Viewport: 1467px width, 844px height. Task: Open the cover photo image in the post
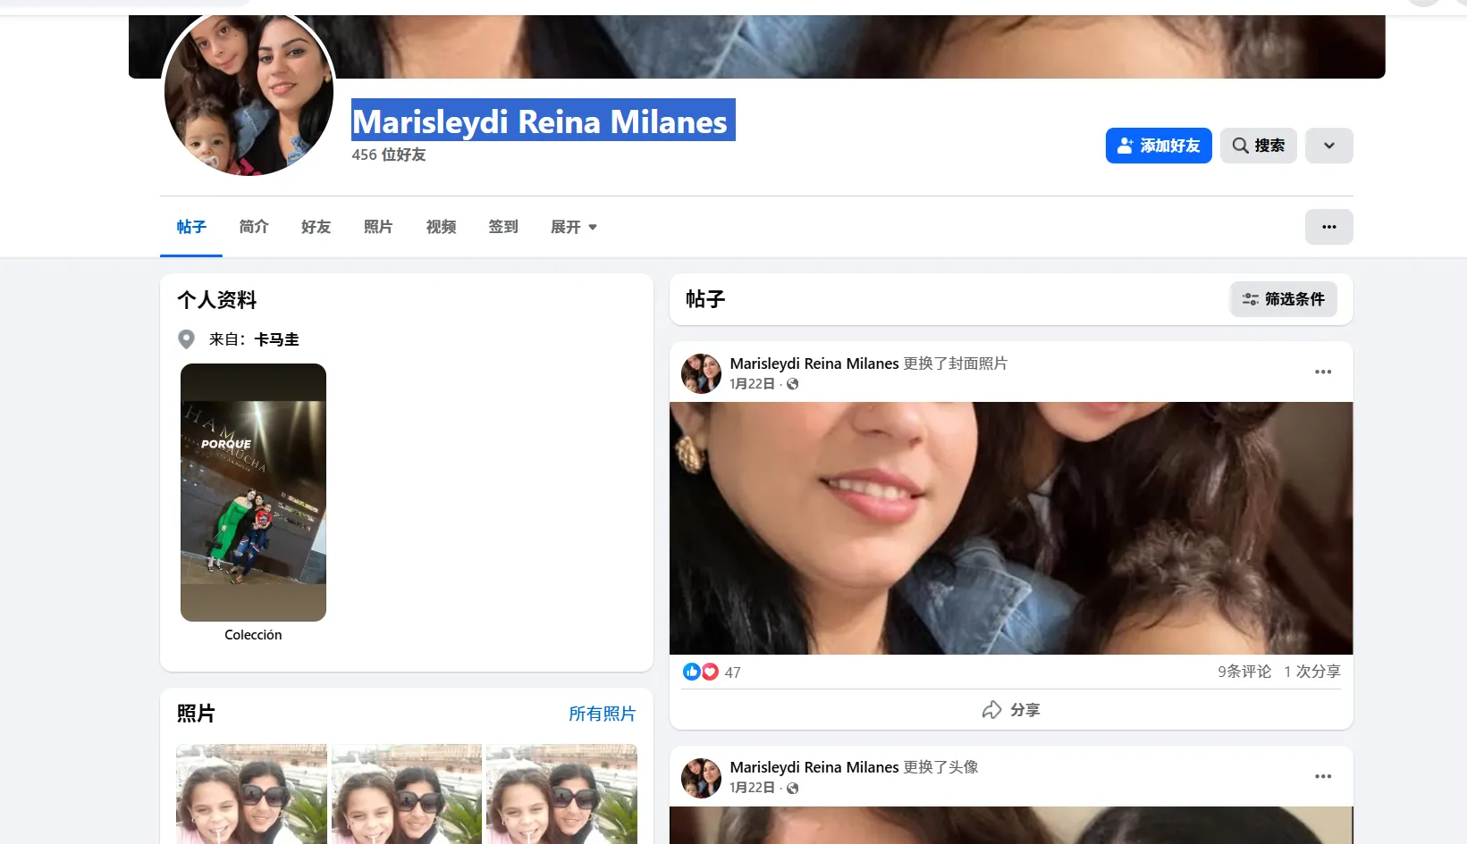tap(1011, 528)
